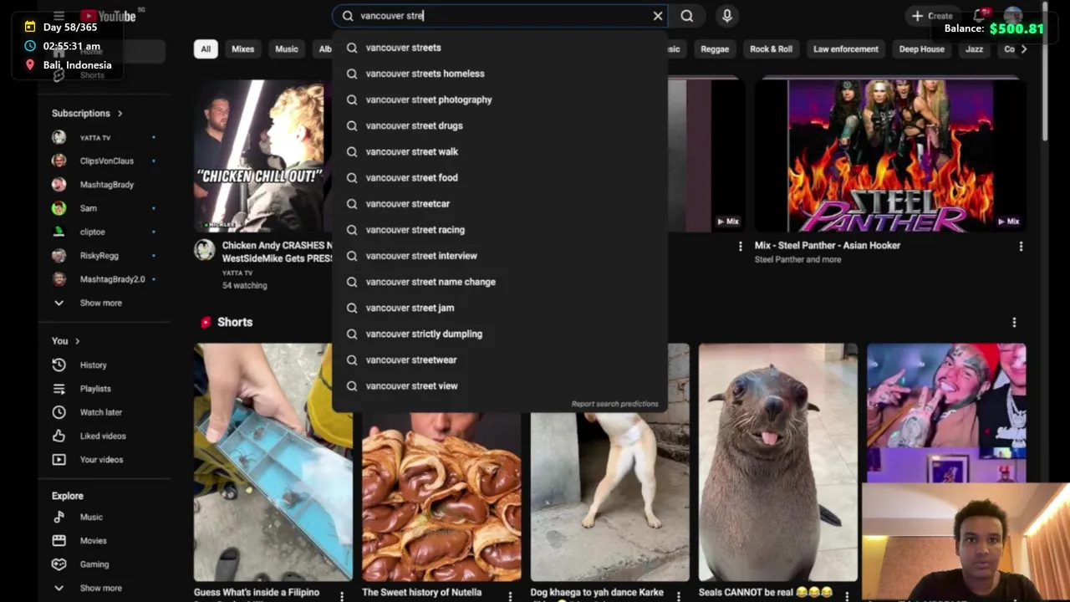This screenshot has height=602, width=1070.
Task: Start voice search with microphone icon
Action: [x=726, y=16]
